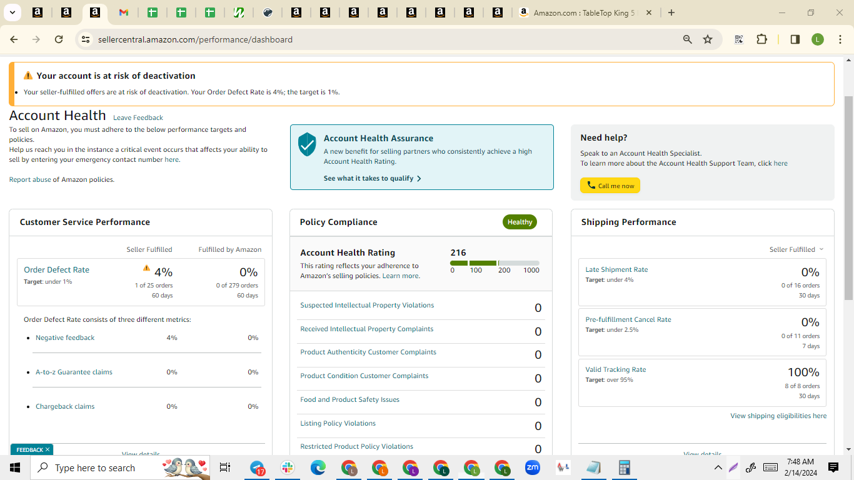Click View shipping eligibilities here
854x480 pixels.
[x=778, y=416]
